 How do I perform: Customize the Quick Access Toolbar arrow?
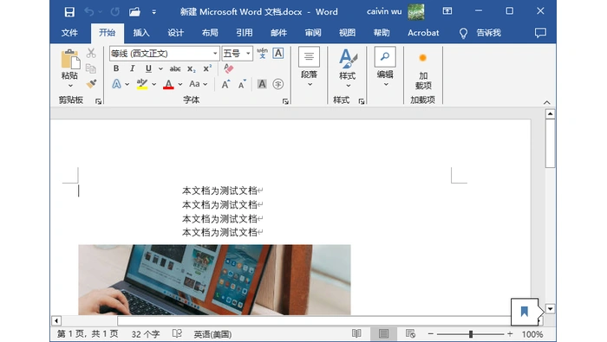[x=154, y=12]
